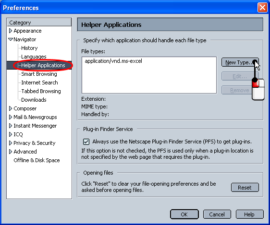Collapse the Navigator category
Screen dimensions: 270x225
click(x=11, y=39)
